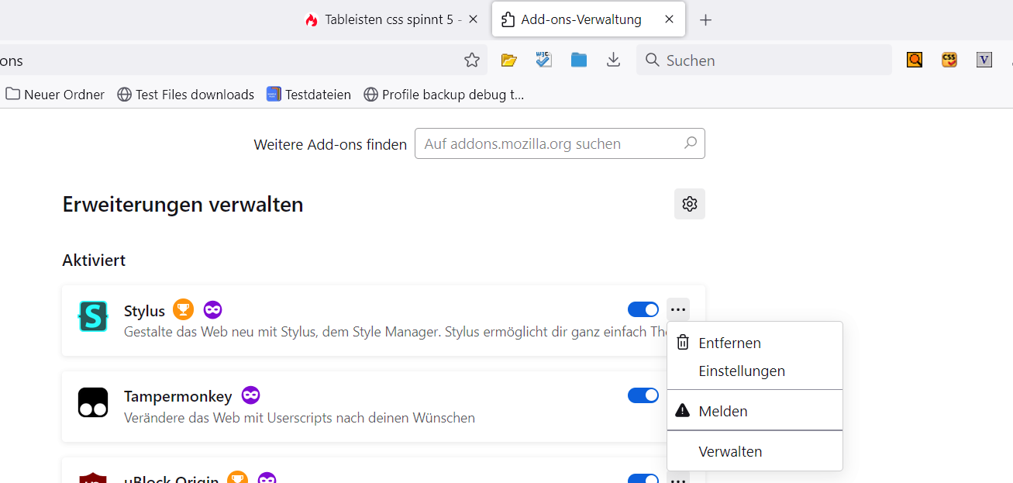Click the Stylus extension icon

[93, 316]
